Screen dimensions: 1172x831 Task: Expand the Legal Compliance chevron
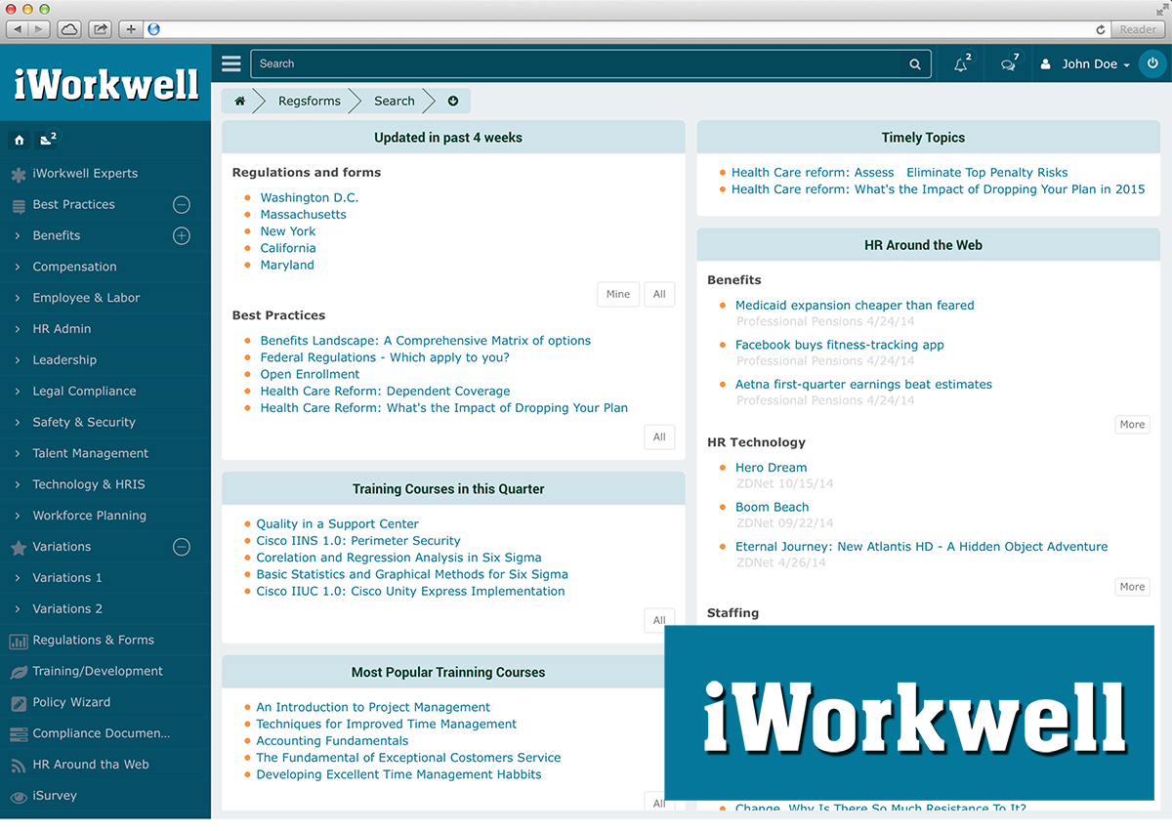point(17,391)
